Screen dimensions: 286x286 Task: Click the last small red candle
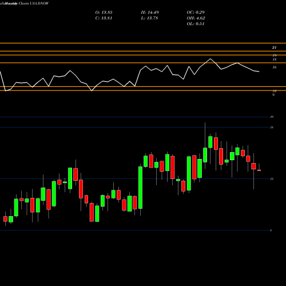[259, 170]
